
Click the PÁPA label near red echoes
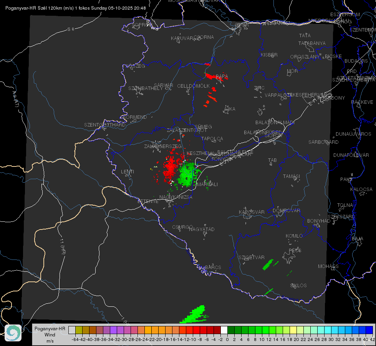point(222,77)
